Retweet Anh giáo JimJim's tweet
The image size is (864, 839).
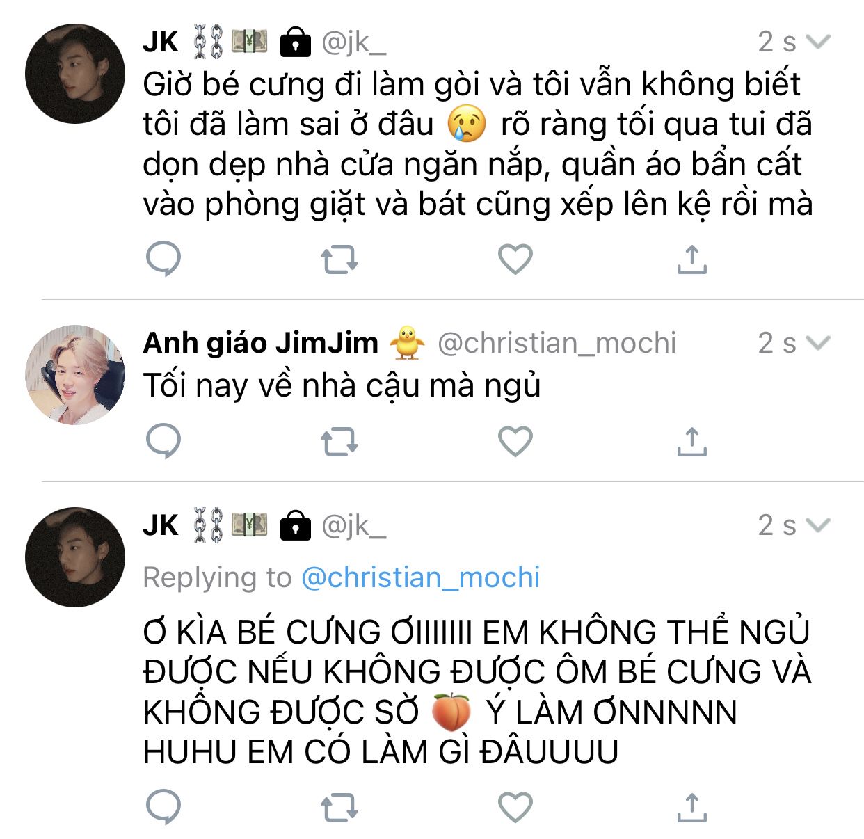coord(339,442)
